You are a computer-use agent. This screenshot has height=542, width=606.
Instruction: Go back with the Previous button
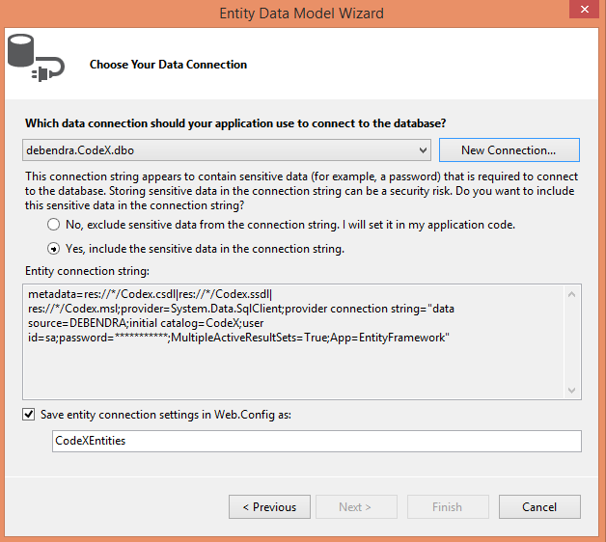click(269, 506)
